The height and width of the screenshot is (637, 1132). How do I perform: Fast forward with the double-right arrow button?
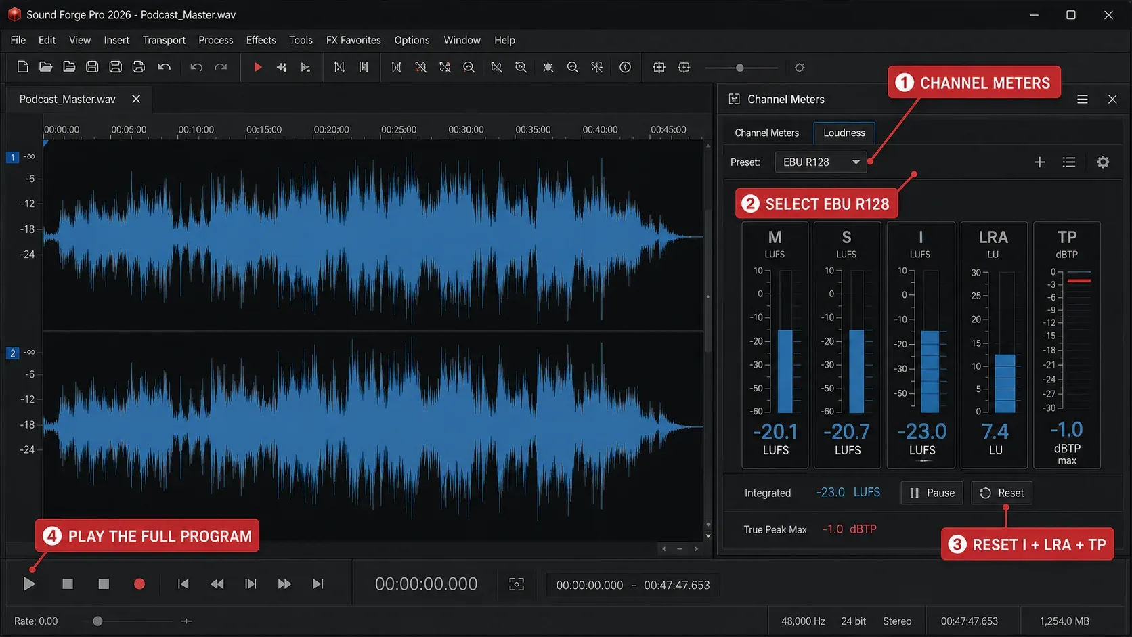point(284,584)
